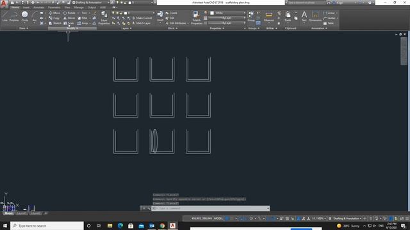Viewport: 410px width, 230px height.
Task: Open File Explorer from the taskbar
Action: (110, 226)
